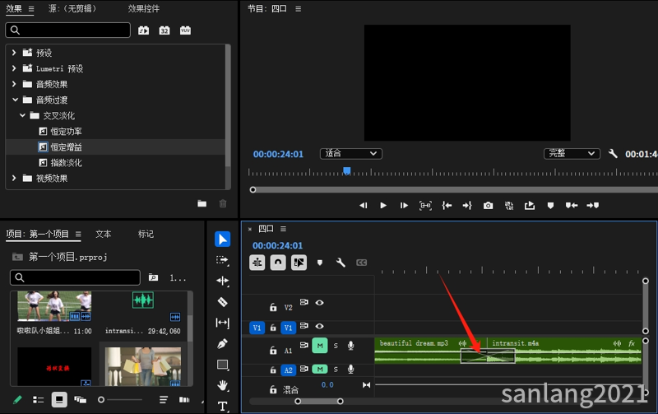Open the 适合 zoom level dropdown
The height and width of the screenshot is (414, 658).
tap(351, 154)
